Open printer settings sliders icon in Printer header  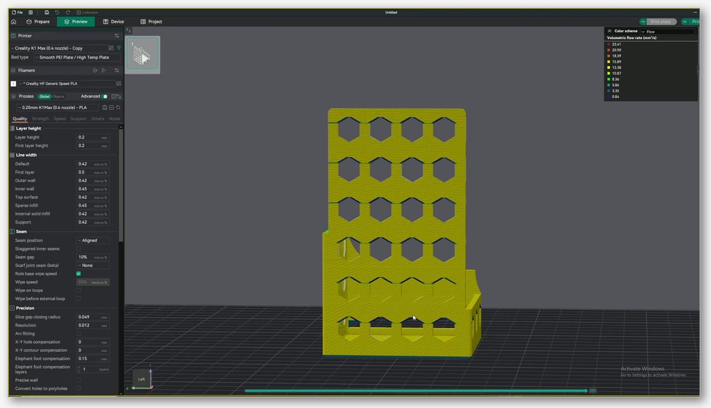coord(117,36)
